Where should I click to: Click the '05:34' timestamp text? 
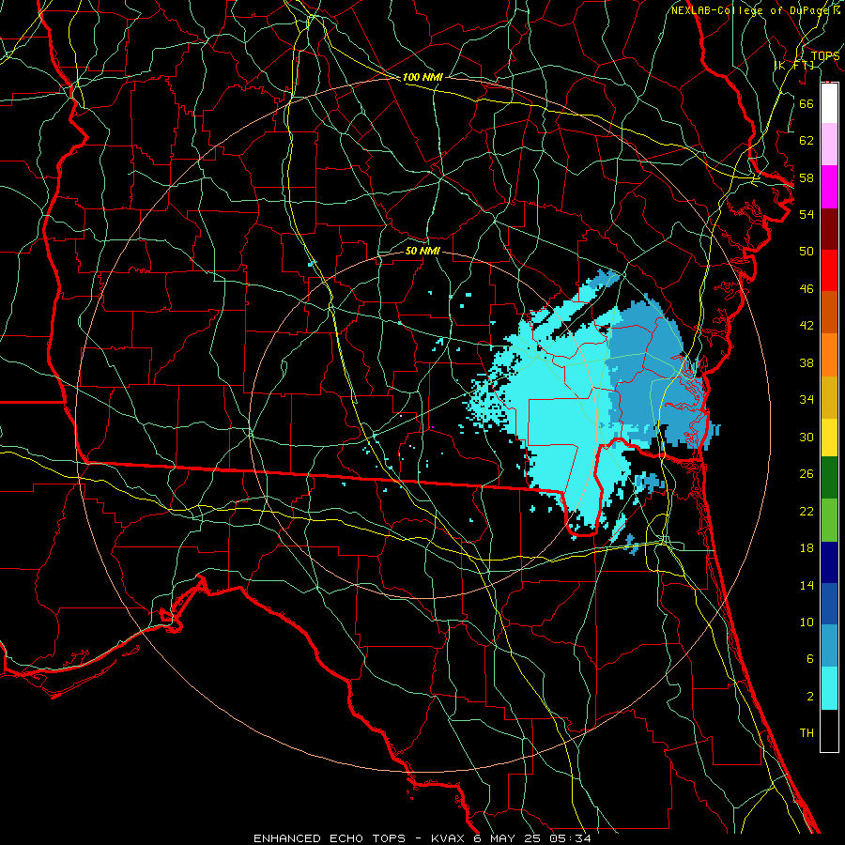point(570,838)
